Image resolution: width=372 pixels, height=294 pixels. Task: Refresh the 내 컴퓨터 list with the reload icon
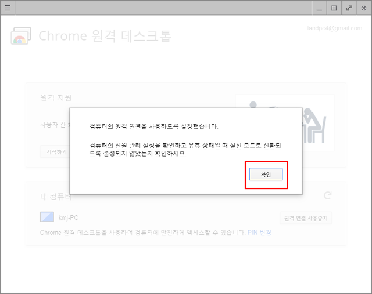[x=328, y=195]
